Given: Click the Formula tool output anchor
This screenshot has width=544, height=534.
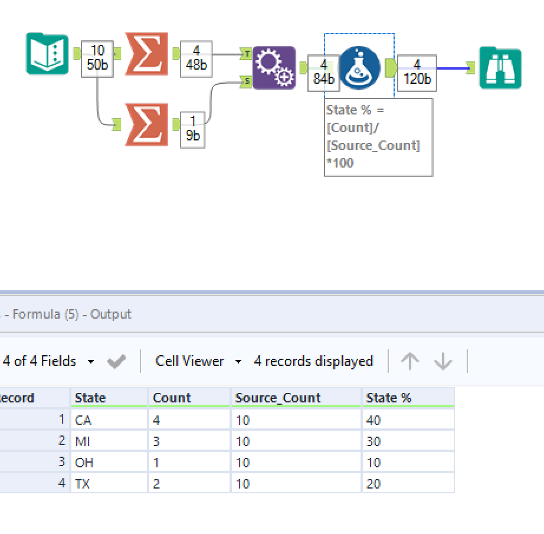Looking at the screenshot, I should pyautogui.click(x=391, y=68).
